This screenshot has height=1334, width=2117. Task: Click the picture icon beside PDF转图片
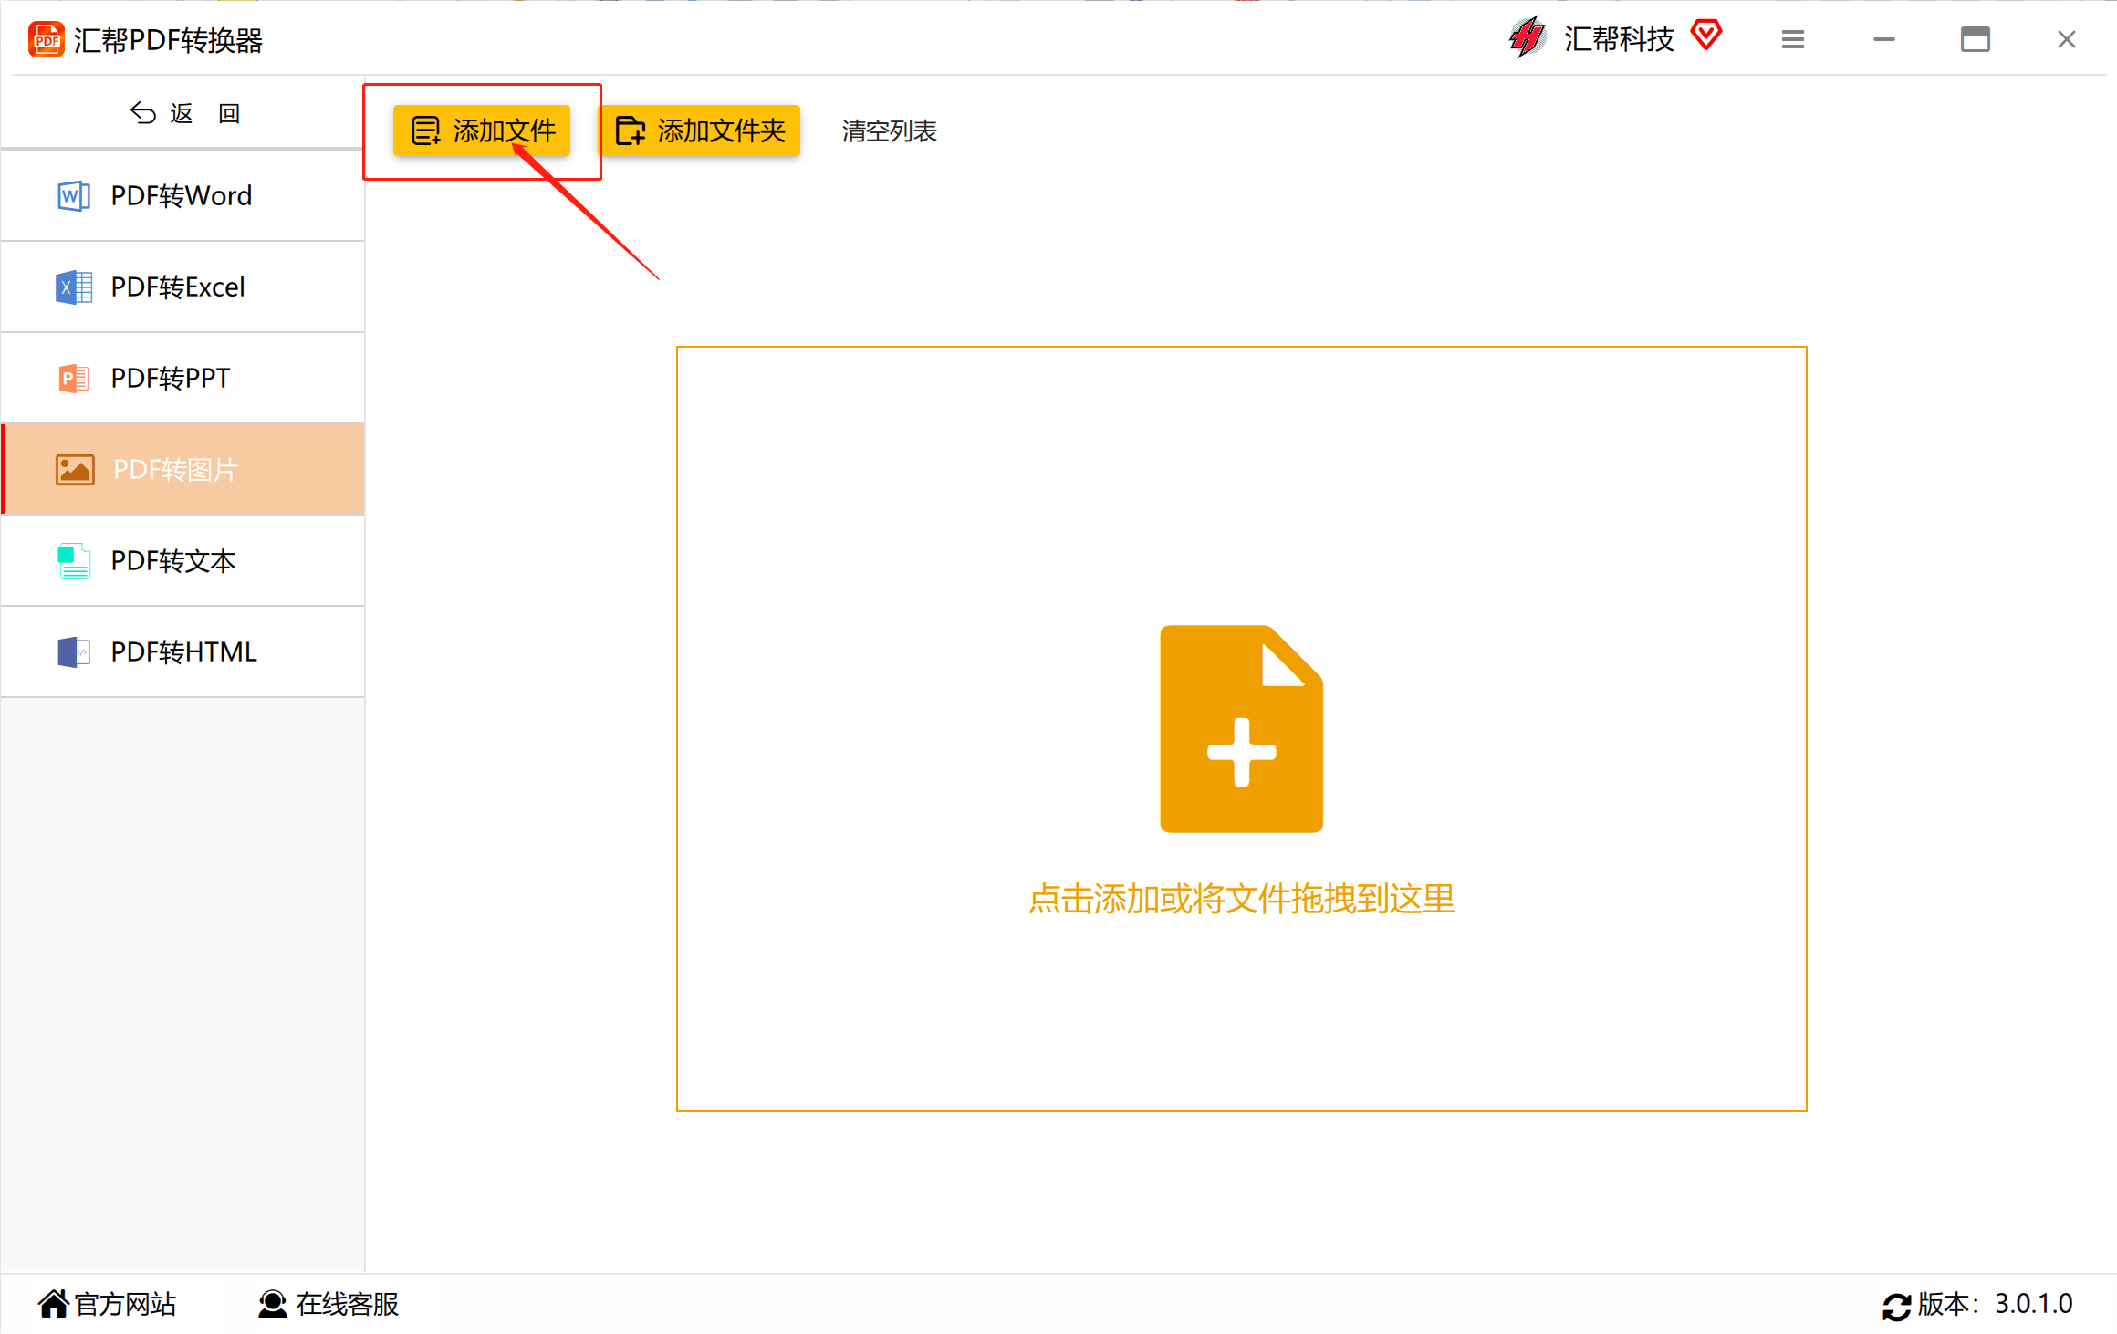click(75, 469)
